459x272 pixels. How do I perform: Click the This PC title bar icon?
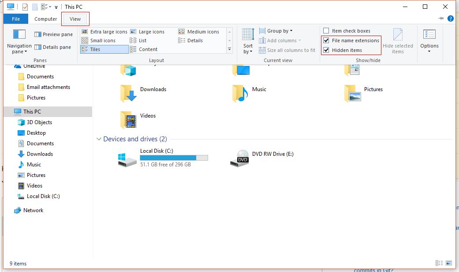point(10,7)
